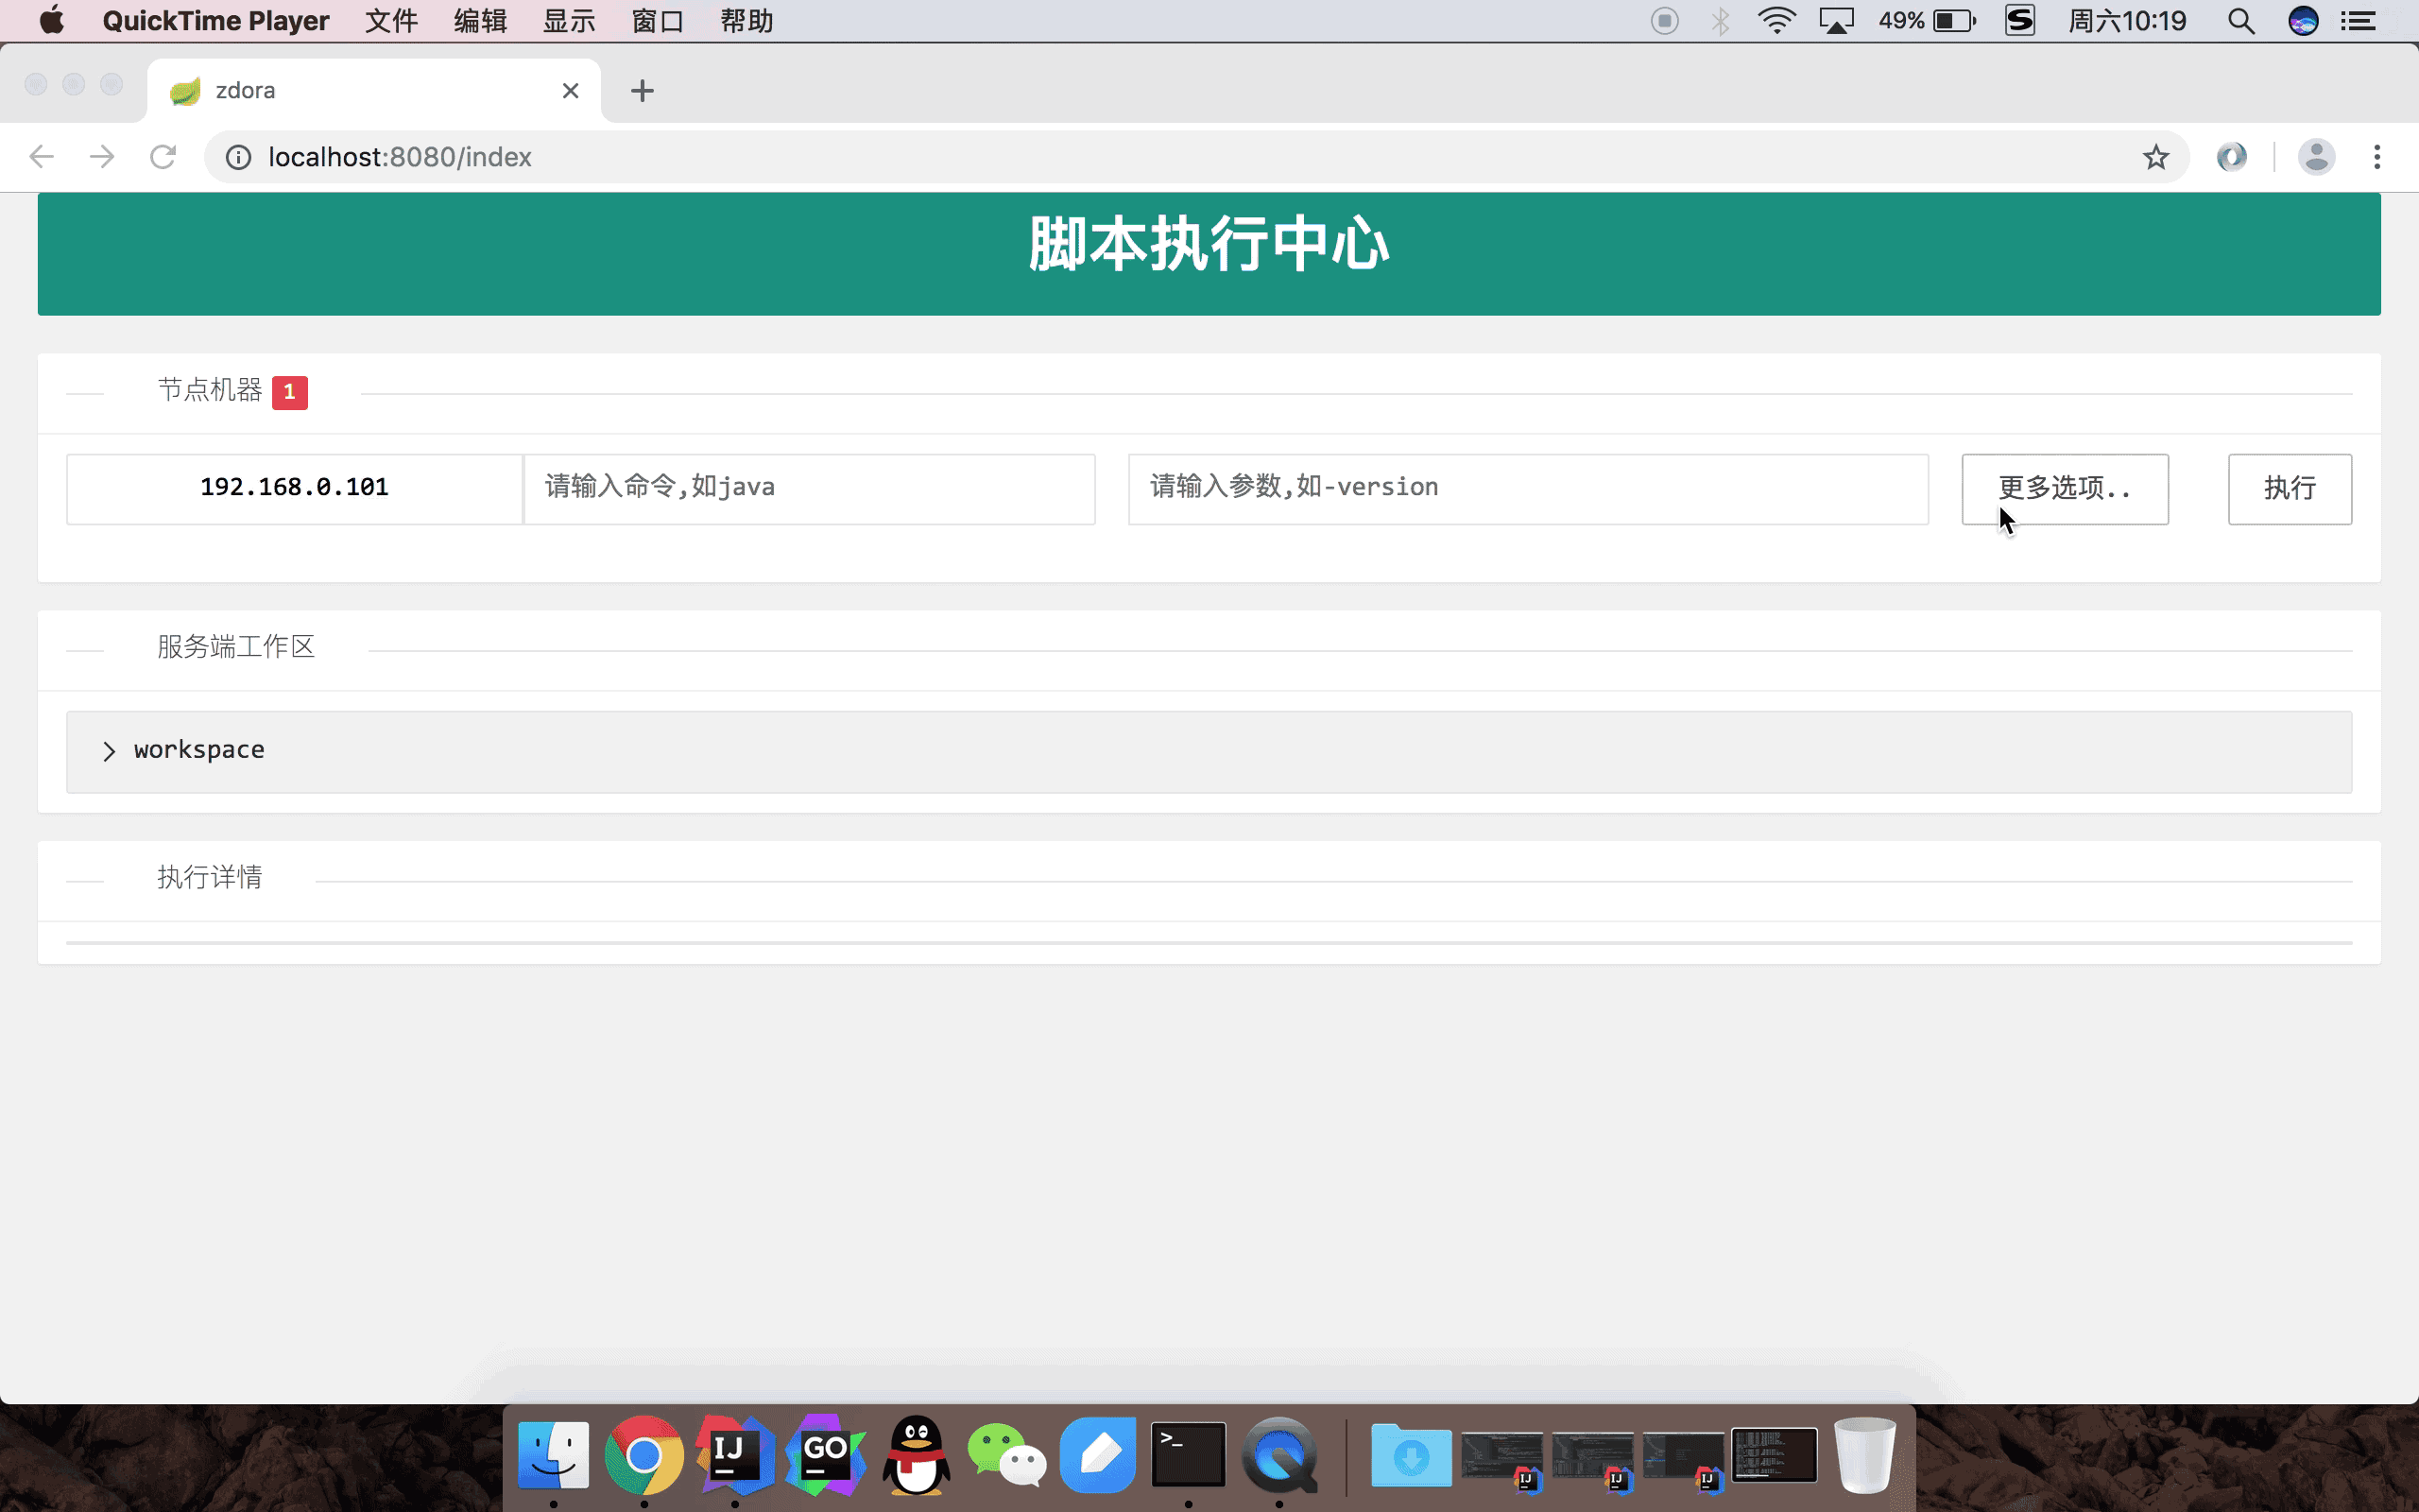This screenshot has width=2419, height=1512.
Task: Open the 窗口 menu
Action: 657,21
